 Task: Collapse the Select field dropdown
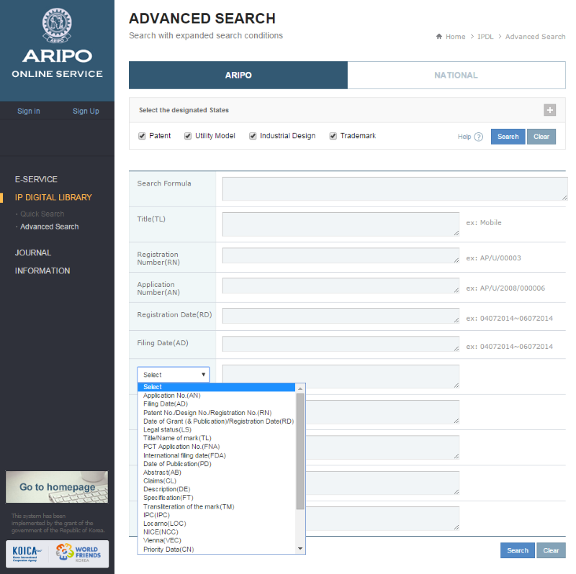[174, 375]
